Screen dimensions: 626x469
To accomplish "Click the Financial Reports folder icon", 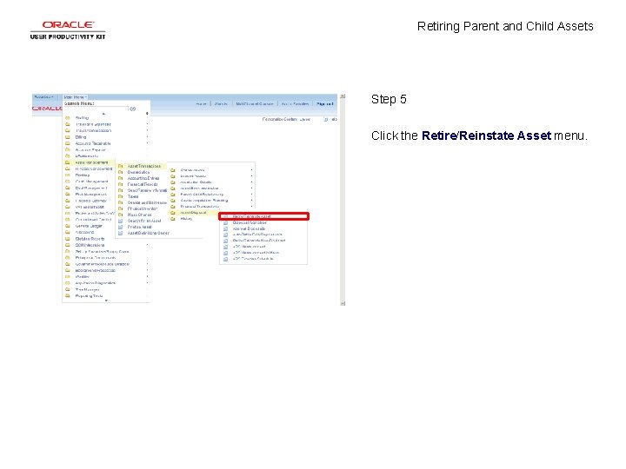I will [120, 184].
